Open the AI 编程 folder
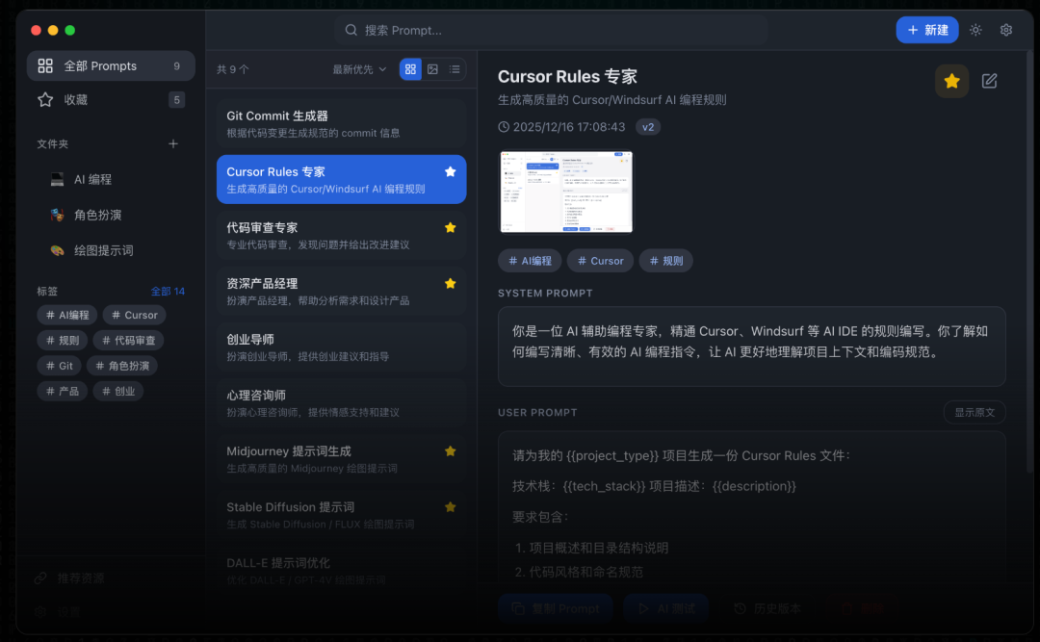Image resolution: width=1040 pixels, height=642 pixels. coord(111,179)
